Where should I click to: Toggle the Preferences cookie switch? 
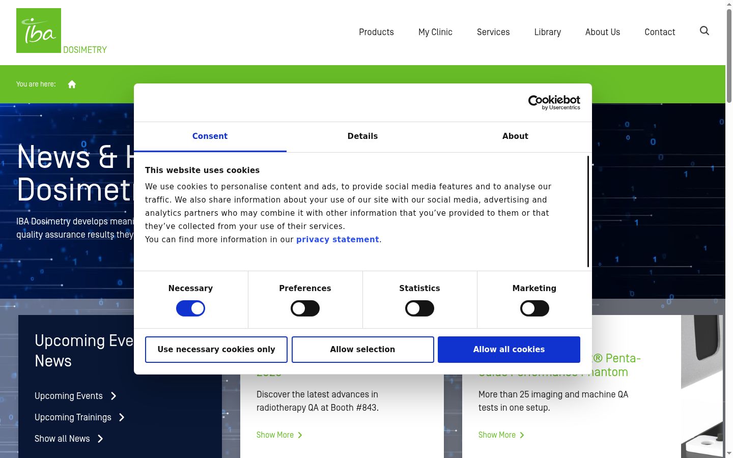click(305, 308)
